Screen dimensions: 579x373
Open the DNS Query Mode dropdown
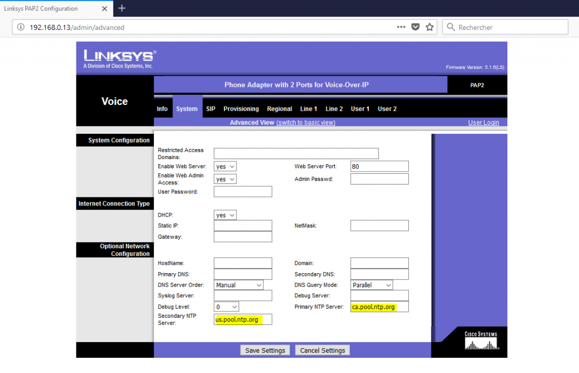tap(371, 284)
